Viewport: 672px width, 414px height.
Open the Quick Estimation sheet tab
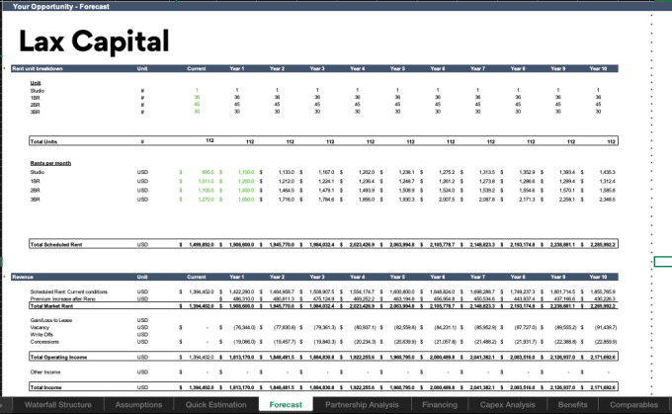pos(215,404)
